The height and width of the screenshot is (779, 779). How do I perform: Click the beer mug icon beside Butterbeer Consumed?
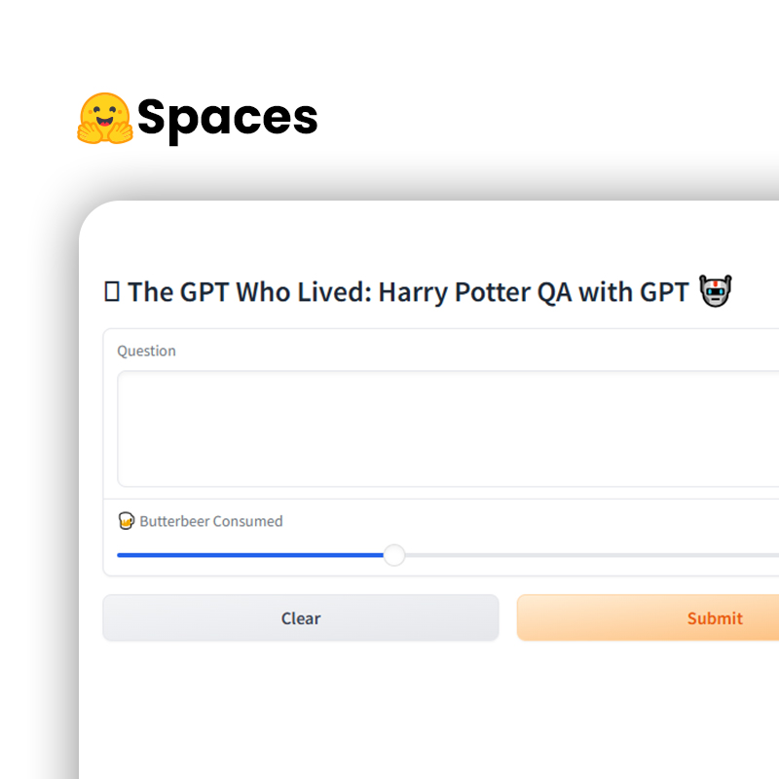[127, 521]
